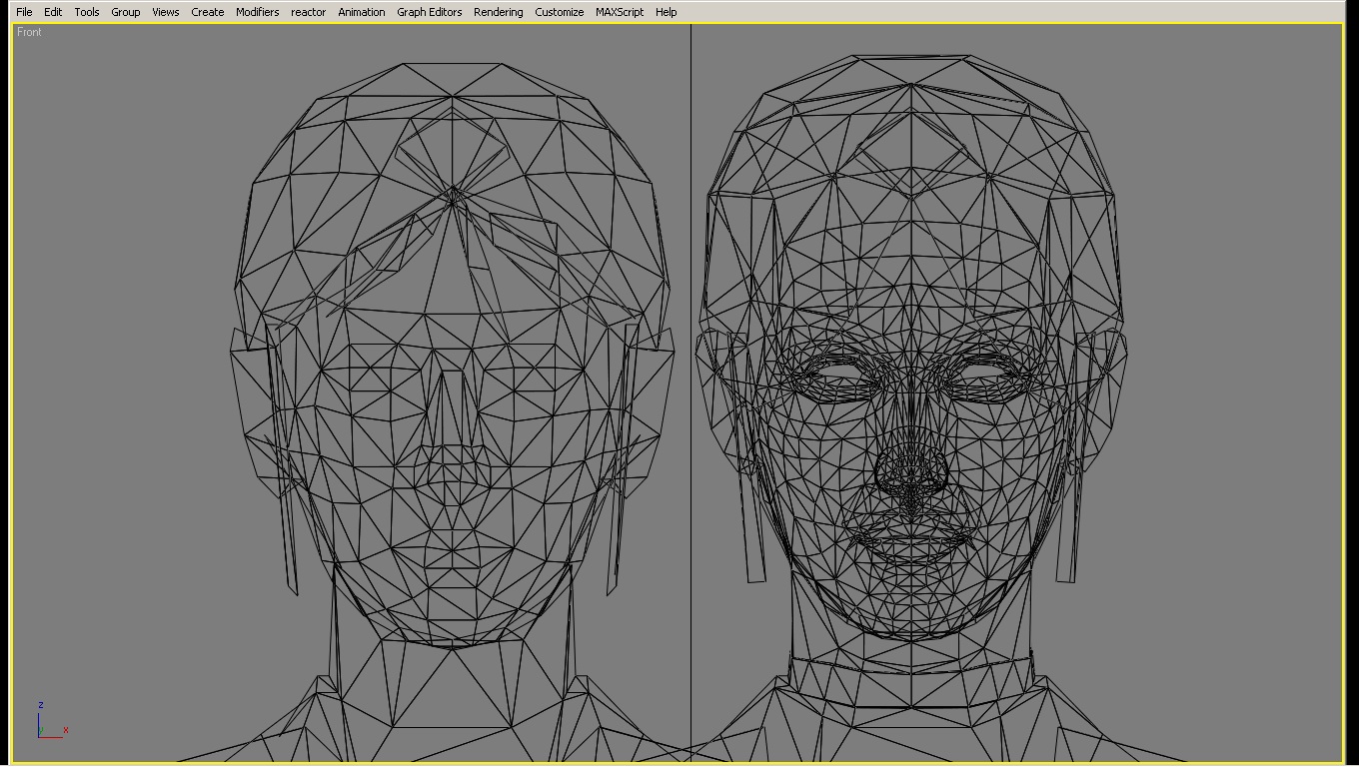Open the Modifiers menu

pos(257,12)
